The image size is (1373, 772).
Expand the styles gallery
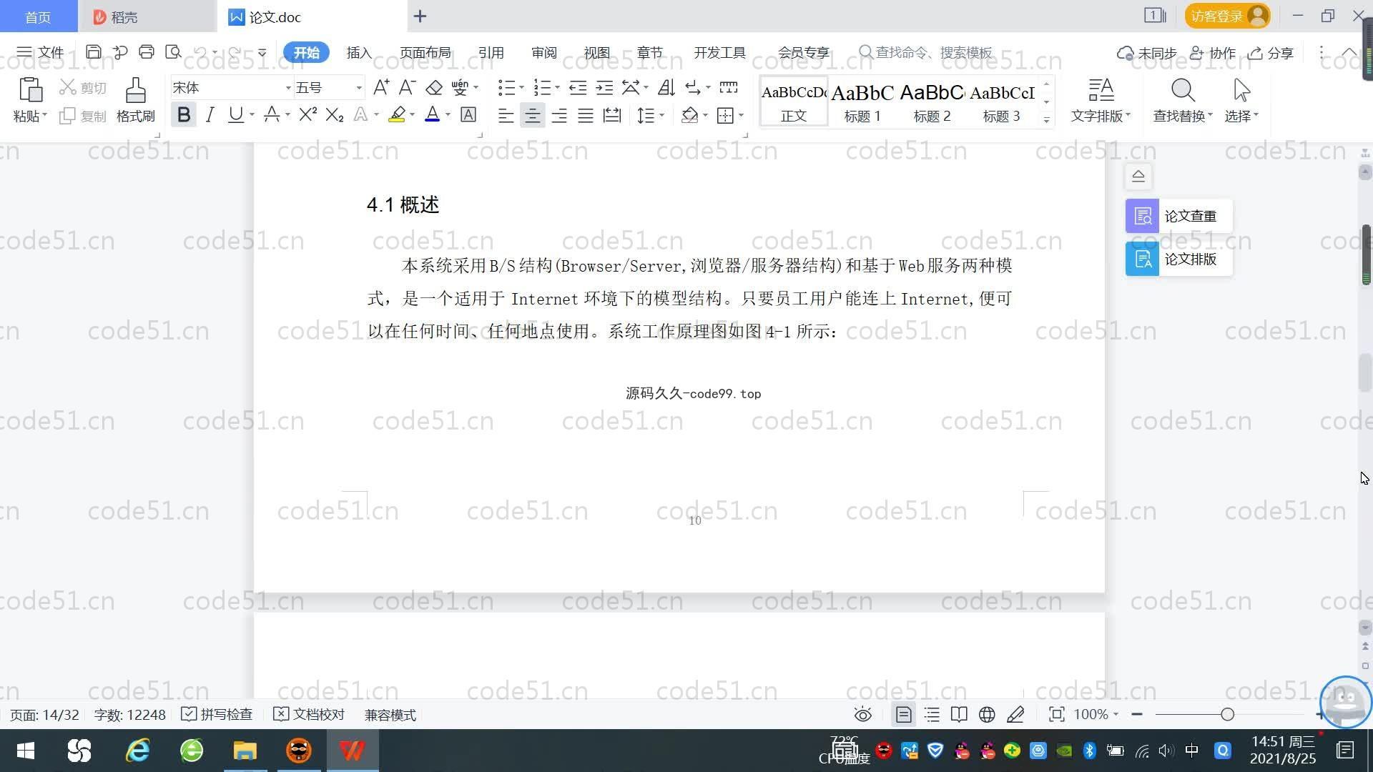pos(1046,119)
